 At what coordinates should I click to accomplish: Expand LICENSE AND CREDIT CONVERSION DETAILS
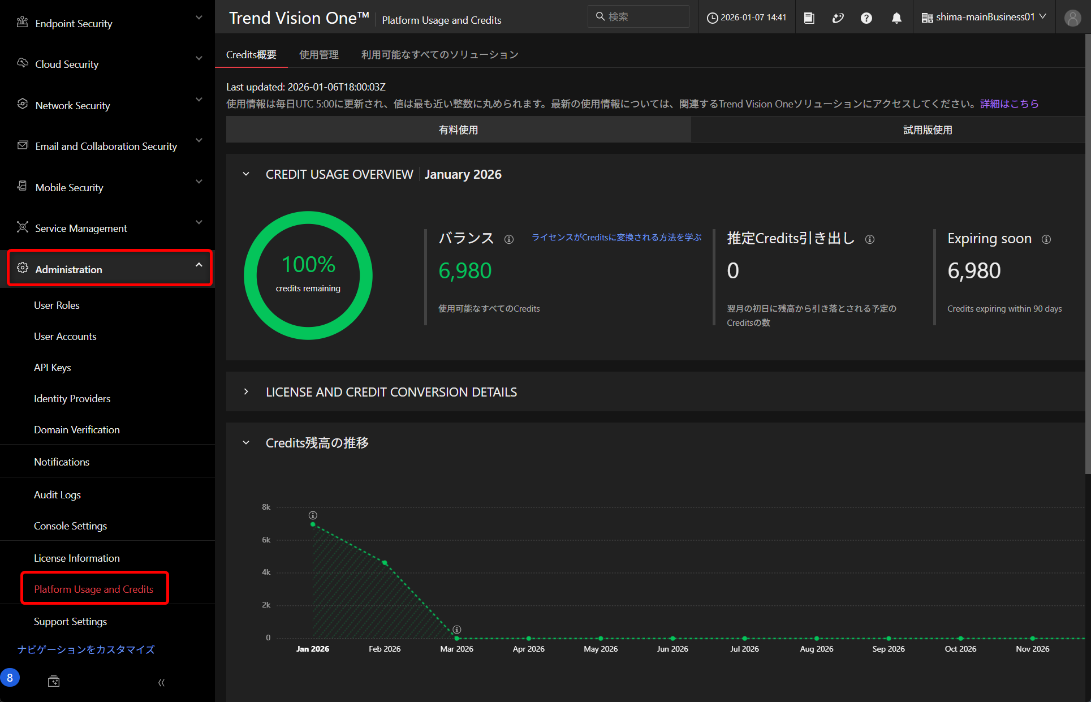246,391
